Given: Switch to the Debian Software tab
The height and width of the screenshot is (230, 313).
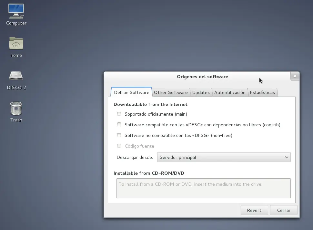Looking at the screenshot, I should coord(132,92).
